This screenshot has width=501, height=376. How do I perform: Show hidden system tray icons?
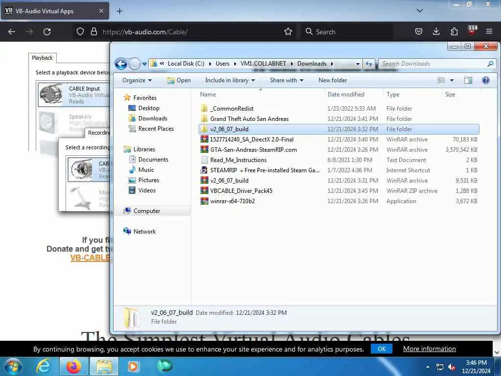[x=428, y=366]
